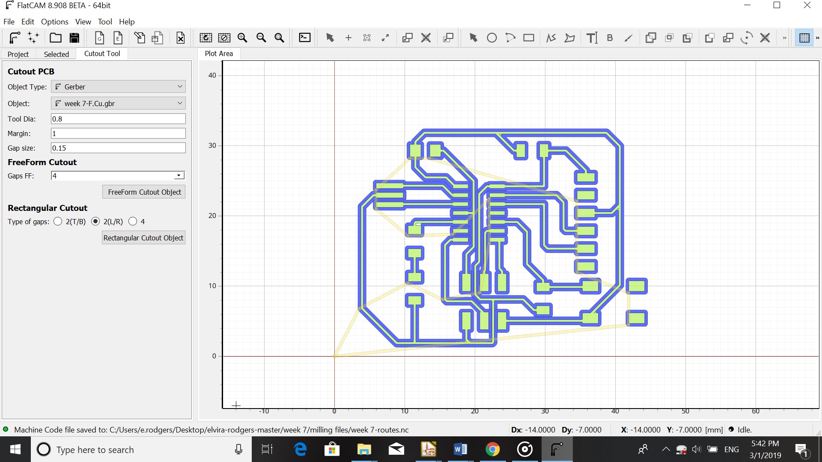Select the circle drawing tool

(x=492, y=38)
